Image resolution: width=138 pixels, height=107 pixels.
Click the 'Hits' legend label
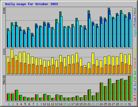click(x=135, y=11)
